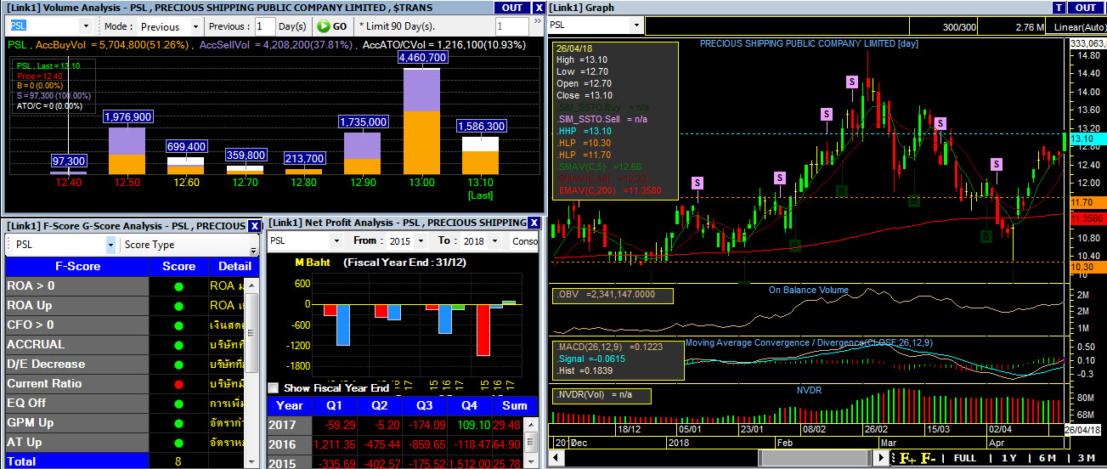This screenshot has height=469, width=1107.
Task: Close the Net Profit Analysis panel
Action: [x=534, y=223]
